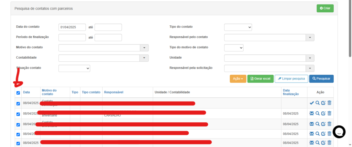The image size is (352, 147).
Task: Open the orange Ação dropdown button
Action: click(x=238, y=79)
